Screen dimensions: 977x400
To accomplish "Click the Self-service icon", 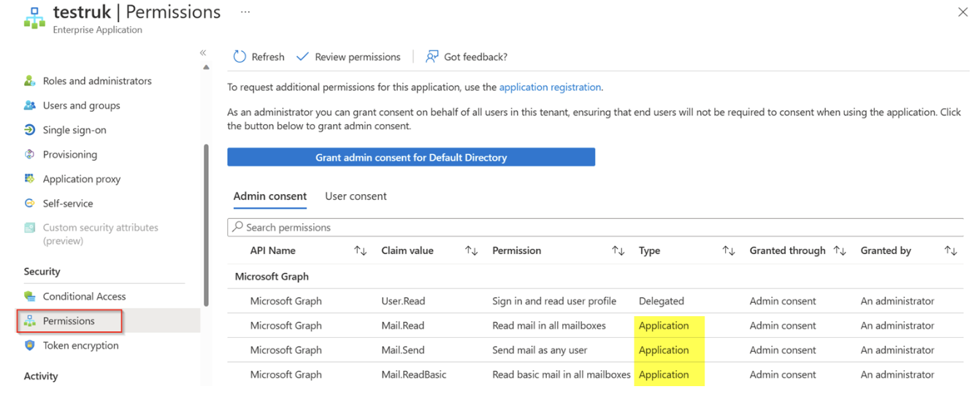I will 30,204.
